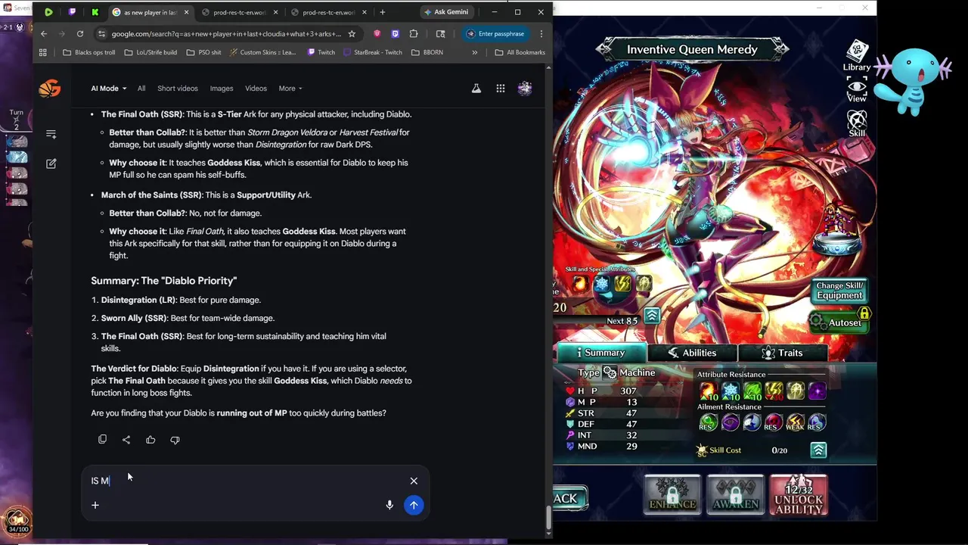Click the wind attribute resistance icon
The width and height of the screenshot is (968, 545).
point(752,391)
